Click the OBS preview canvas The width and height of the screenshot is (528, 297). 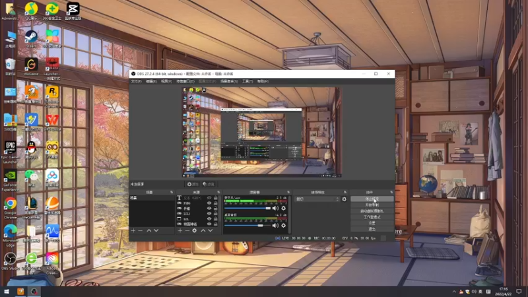click(261, 132)
